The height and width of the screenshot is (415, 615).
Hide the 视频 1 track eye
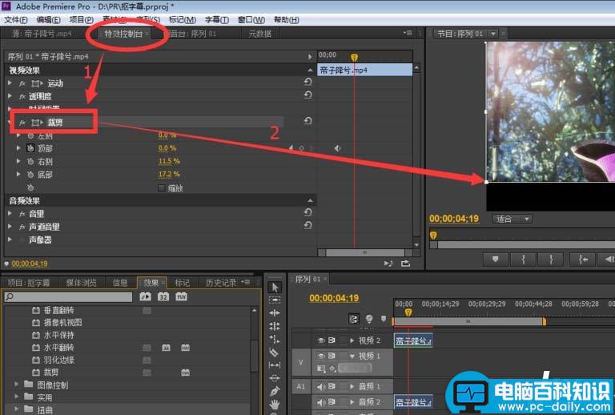321,356
